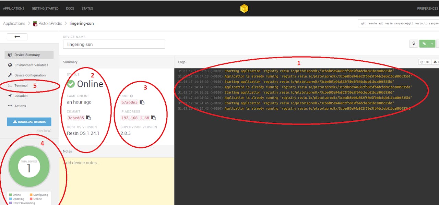Click the Terminal prompt icon
Screen dimensions: 439x205
10,85
